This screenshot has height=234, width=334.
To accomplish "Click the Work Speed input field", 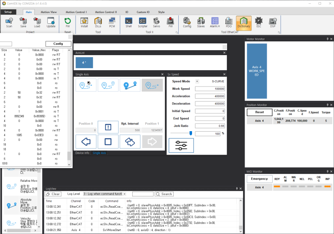I will pos(210,89).
